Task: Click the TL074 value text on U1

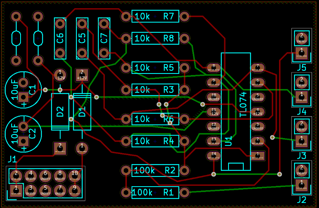Action: point(243,105)
